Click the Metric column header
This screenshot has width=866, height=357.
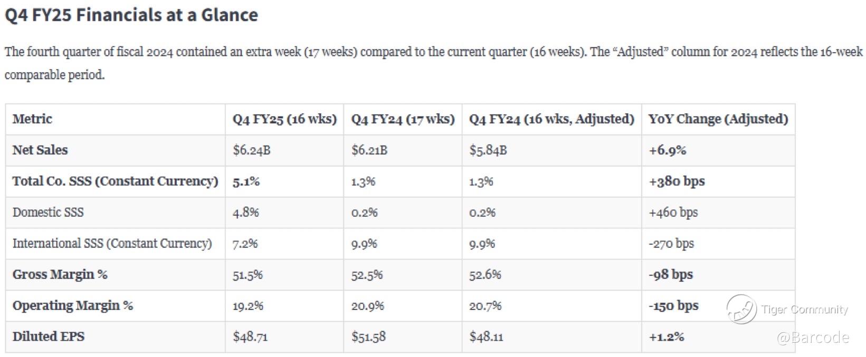click(32, 119)
